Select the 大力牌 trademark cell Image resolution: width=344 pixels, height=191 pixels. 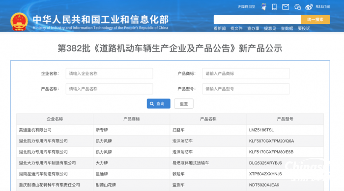coord(131,163)
